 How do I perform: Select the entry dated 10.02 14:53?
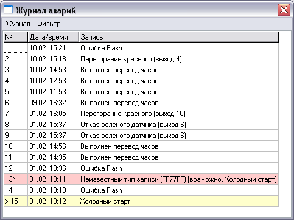tap(141, 70)
